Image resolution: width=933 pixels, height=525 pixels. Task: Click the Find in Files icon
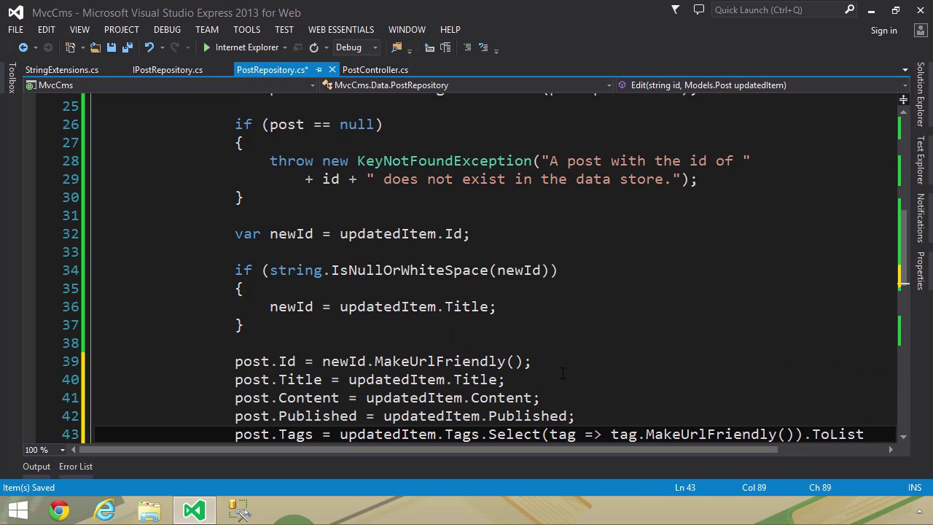pyautogui.click(x=397, y=47)
